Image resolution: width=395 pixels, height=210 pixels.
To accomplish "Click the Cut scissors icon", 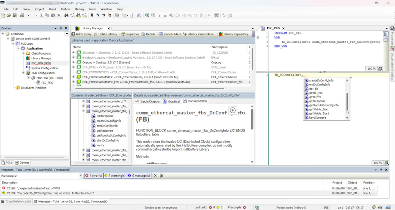I will coord(41,15).
